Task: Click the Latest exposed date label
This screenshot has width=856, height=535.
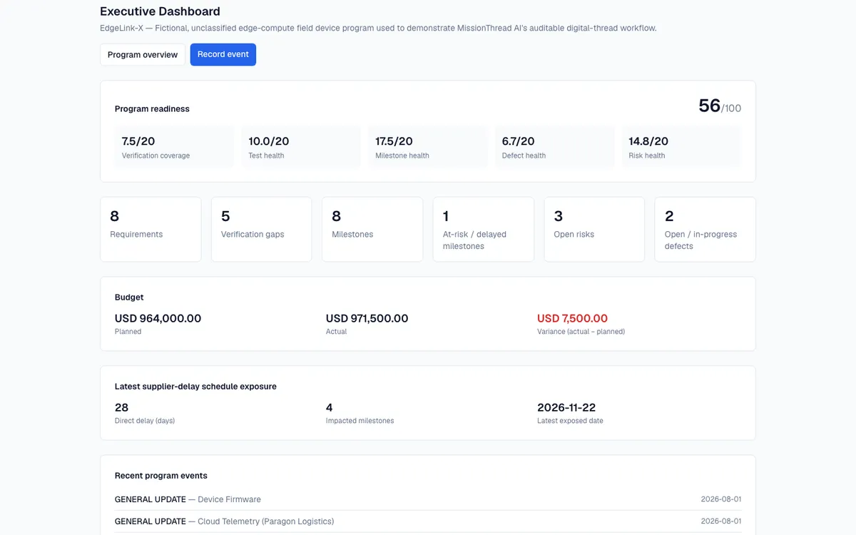Action: point(570,421)
